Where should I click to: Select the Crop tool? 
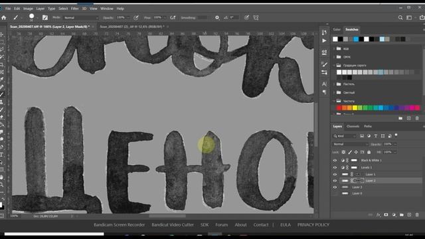click(x=2, y=65)
